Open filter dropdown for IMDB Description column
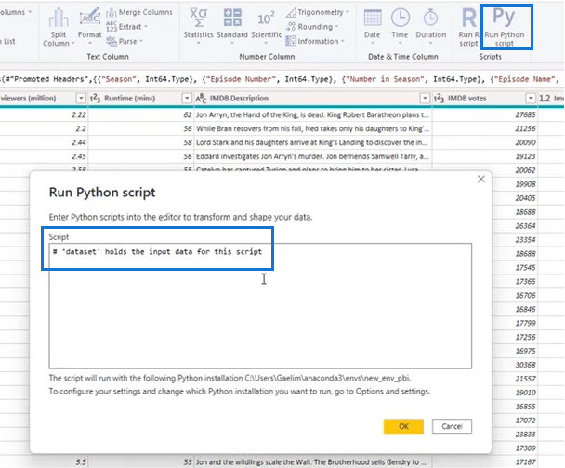 425,98
